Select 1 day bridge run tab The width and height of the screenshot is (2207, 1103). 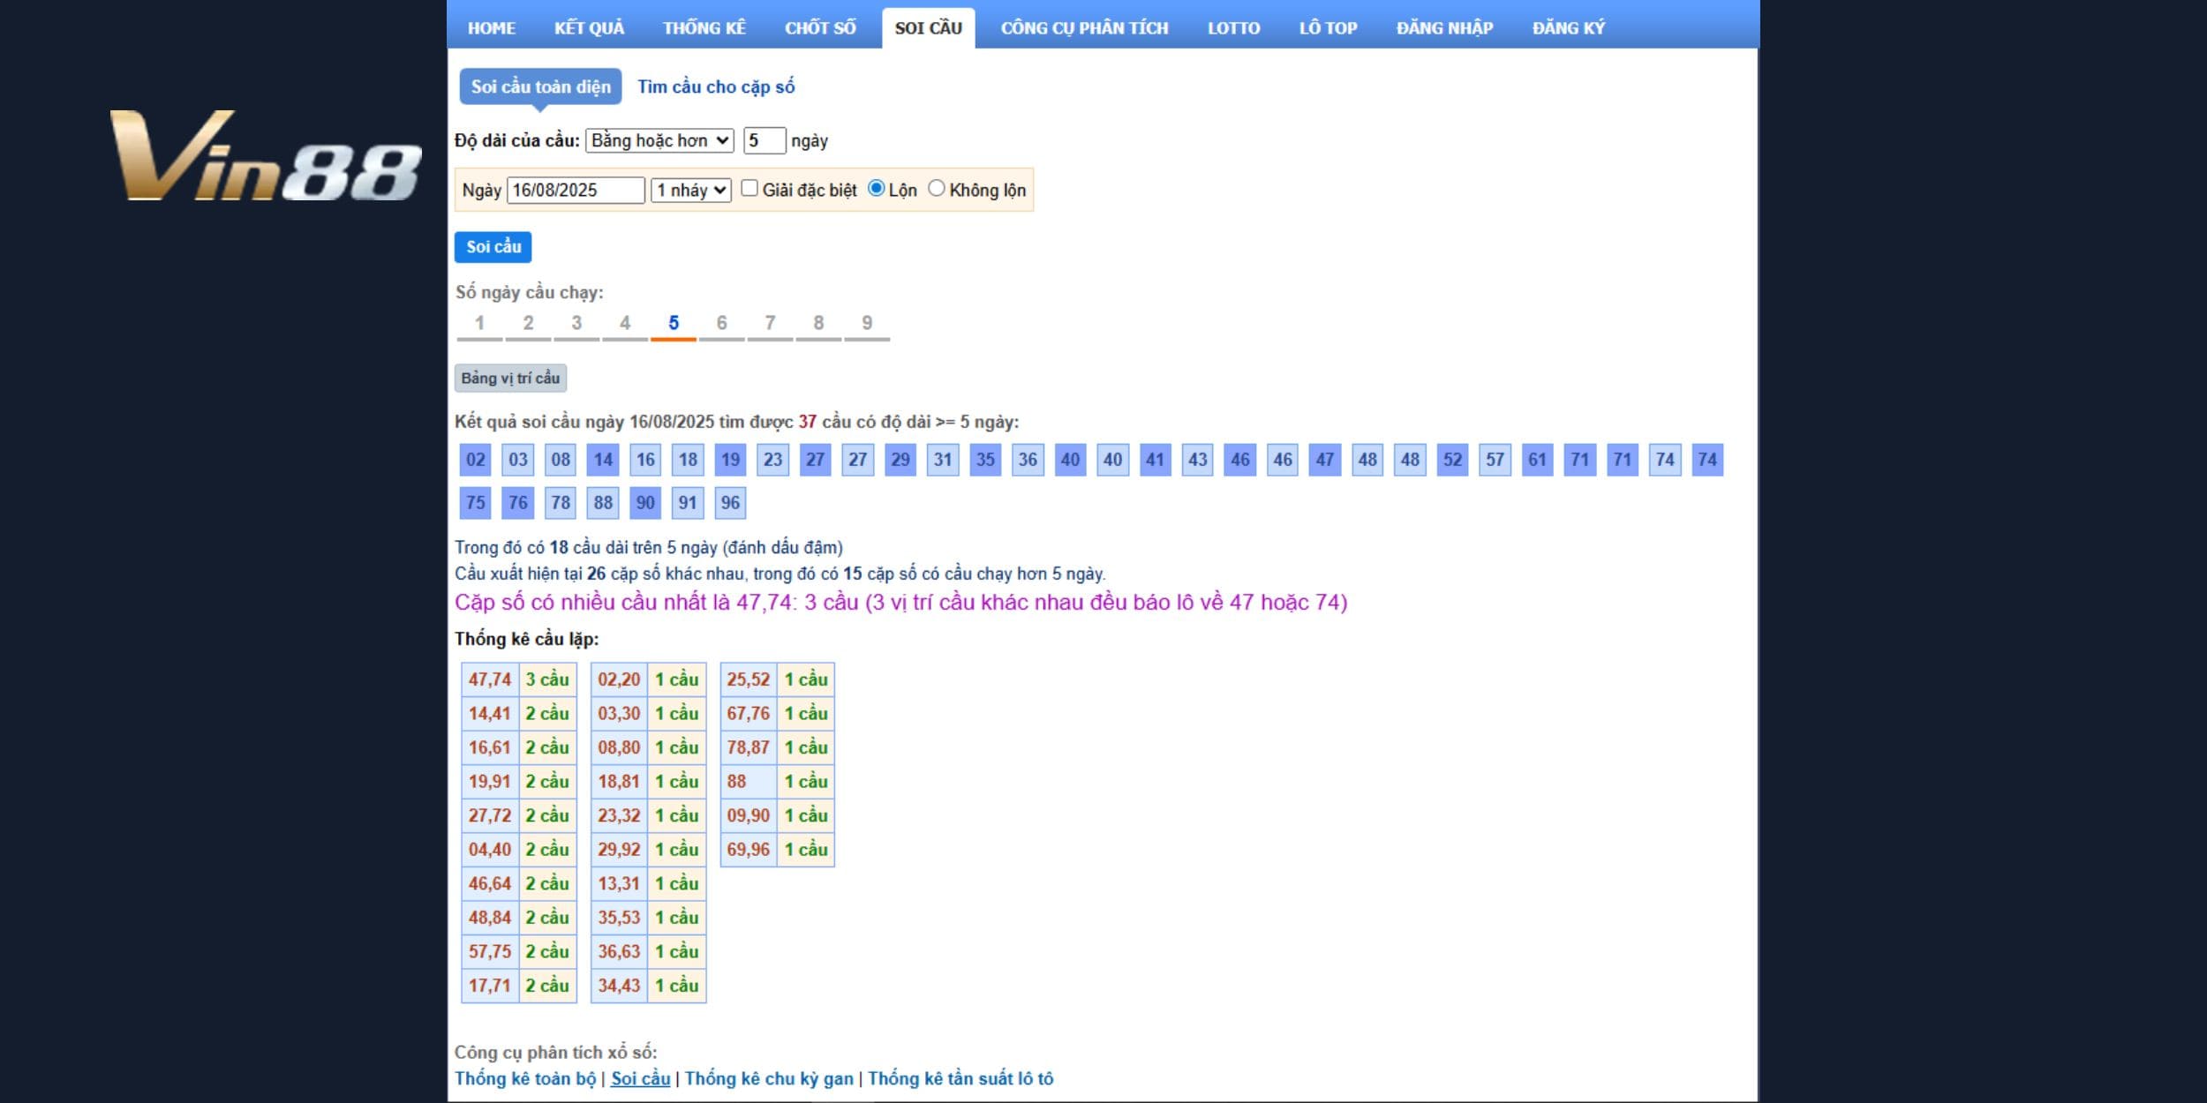pos(479,324)
